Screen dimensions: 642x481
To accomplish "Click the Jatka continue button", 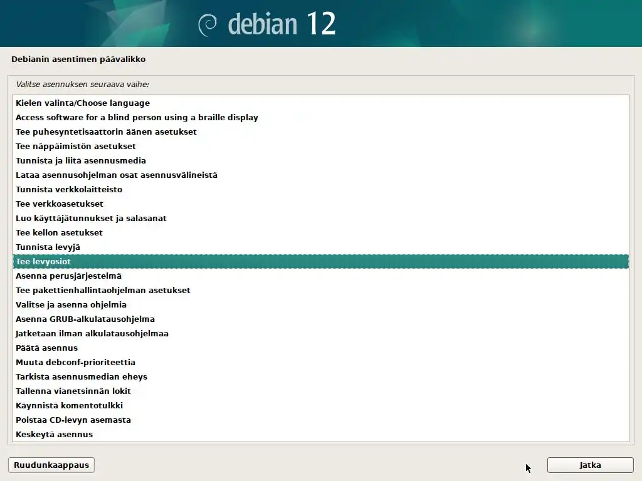I will [x=590, y=465].
